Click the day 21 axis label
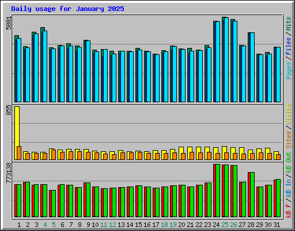 (190, 225)
